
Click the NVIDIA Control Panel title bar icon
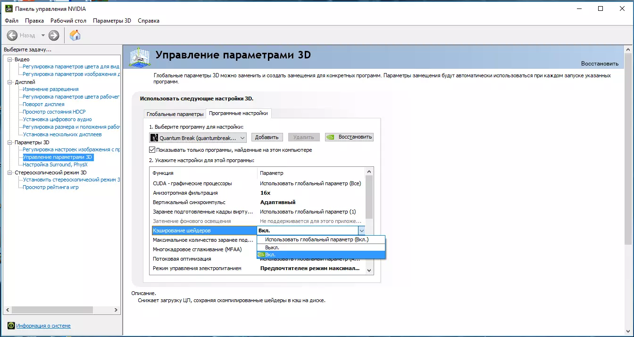coord(8,8)
